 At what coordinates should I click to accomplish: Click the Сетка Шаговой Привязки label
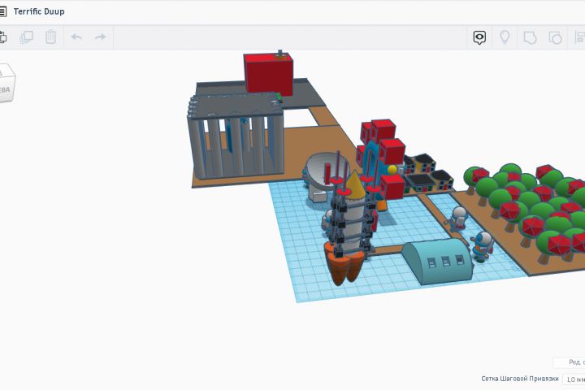pyautogui.click(x=520, y=379)
